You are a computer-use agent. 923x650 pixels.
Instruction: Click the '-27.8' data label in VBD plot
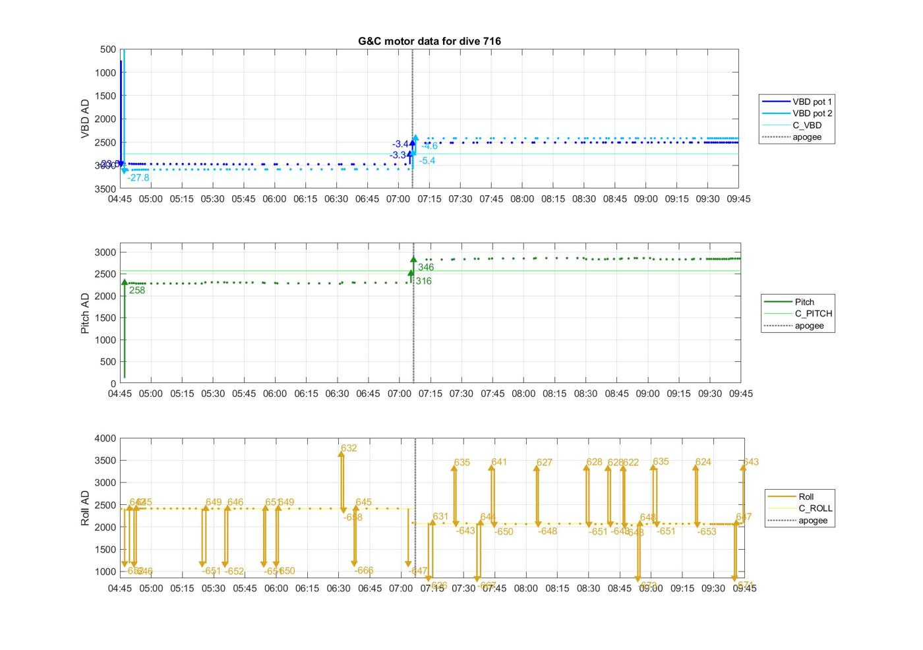(x=138, y=178)
